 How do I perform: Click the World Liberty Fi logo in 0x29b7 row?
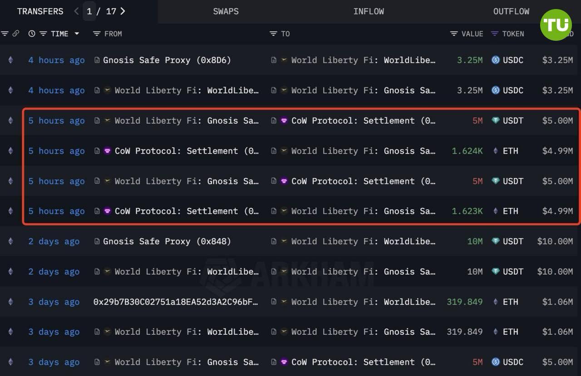tap(284, 301)
